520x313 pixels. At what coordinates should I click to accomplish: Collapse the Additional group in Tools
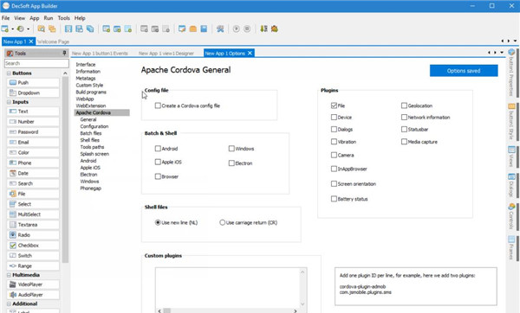click(9, 303)
